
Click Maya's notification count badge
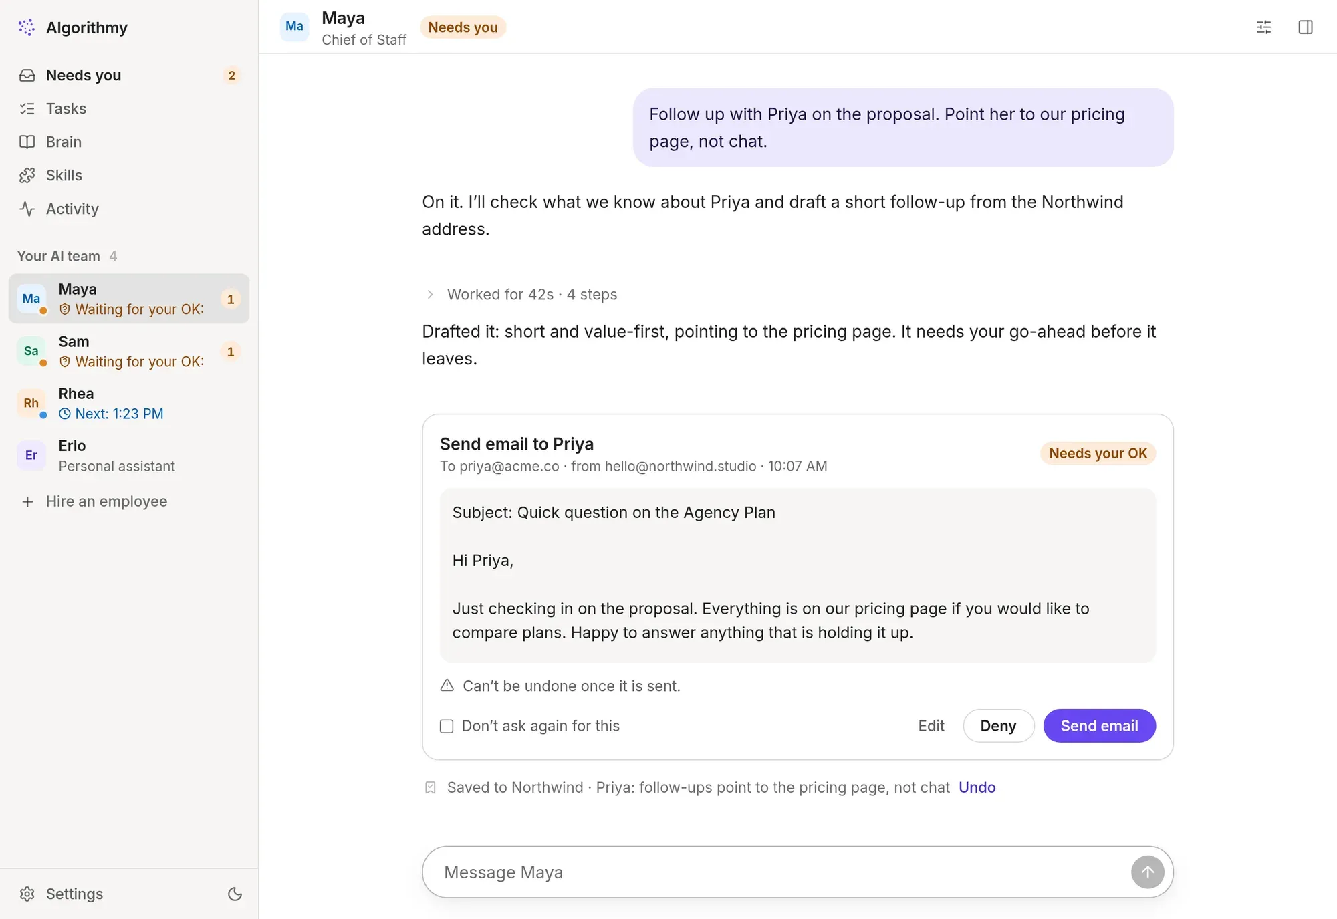tap(231, 299)
